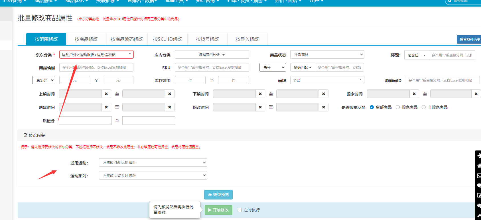This screenshot has width=481, height=220.
Task: Select the 非搬家商品 radio option
Action: coord(424,107)
